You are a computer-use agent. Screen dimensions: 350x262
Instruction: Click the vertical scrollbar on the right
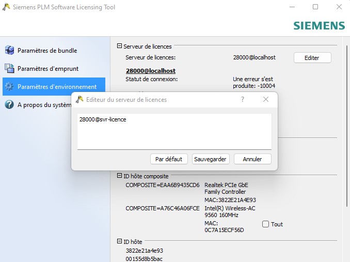point(347,126)
